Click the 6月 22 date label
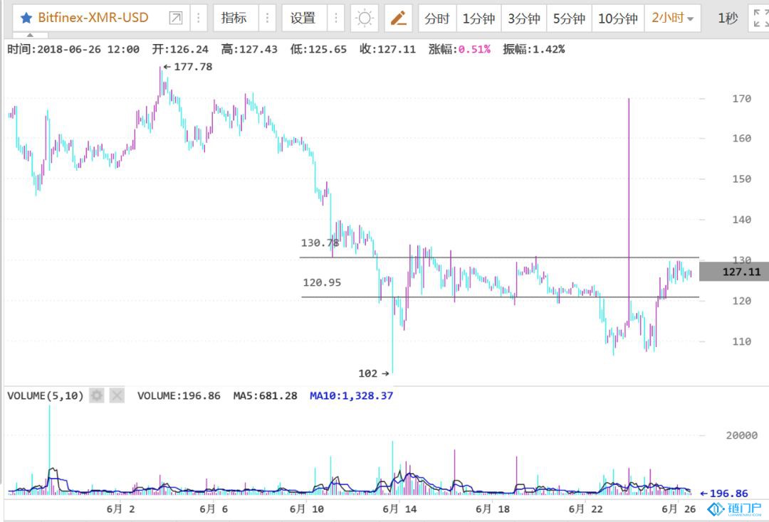 585,508
